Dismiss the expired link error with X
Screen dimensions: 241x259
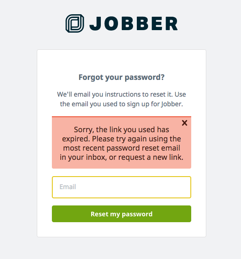pyautogui.click(x=185, y=123)
